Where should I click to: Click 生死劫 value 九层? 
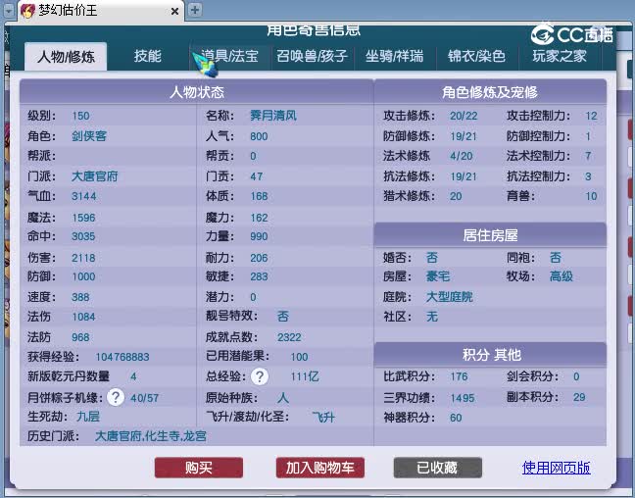click(88, 417)
